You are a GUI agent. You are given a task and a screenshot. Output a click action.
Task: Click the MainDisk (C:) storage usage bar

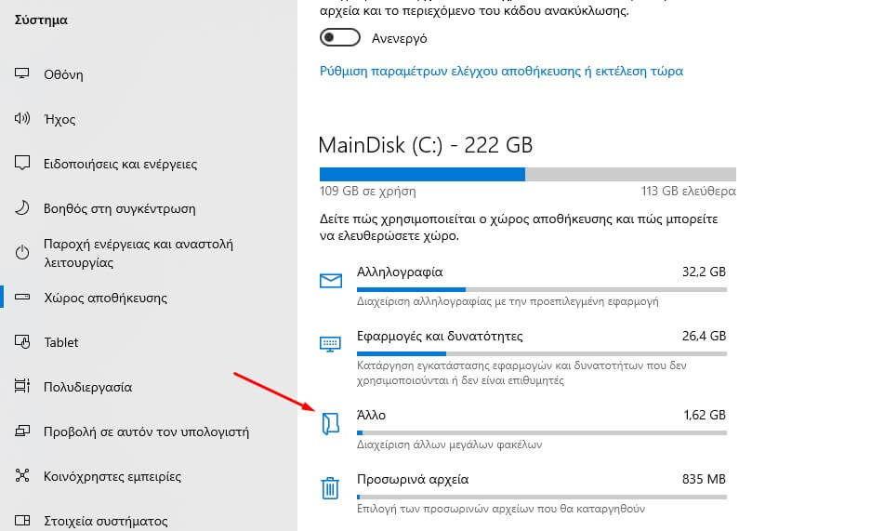[x=527, y=174]
